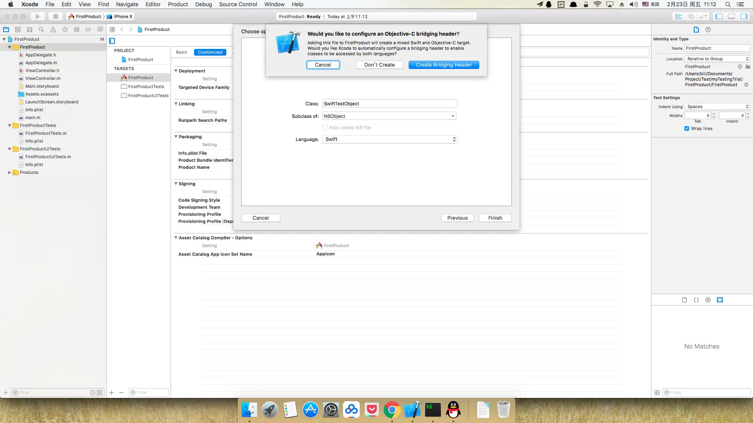Open the Source Control menu
Image resolution: width=753 pixels, height=423 pixels.
(x=238, y=4)
